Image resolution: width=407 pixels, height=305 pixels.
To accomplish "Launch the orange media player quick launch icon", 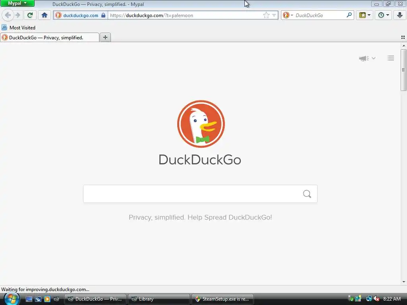I will (x=47, y=299).
